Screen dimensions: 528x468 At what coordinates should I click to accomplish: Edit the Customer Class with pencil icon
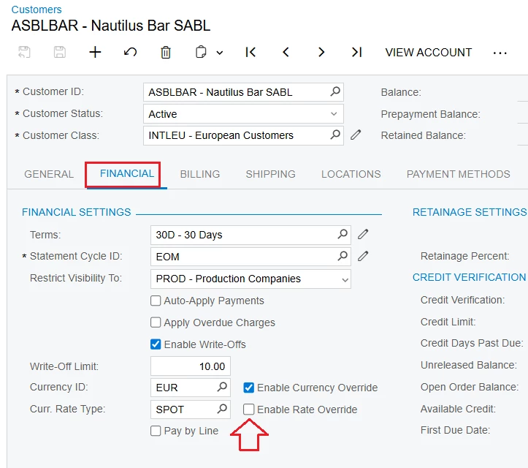click(x=356, y=135)
